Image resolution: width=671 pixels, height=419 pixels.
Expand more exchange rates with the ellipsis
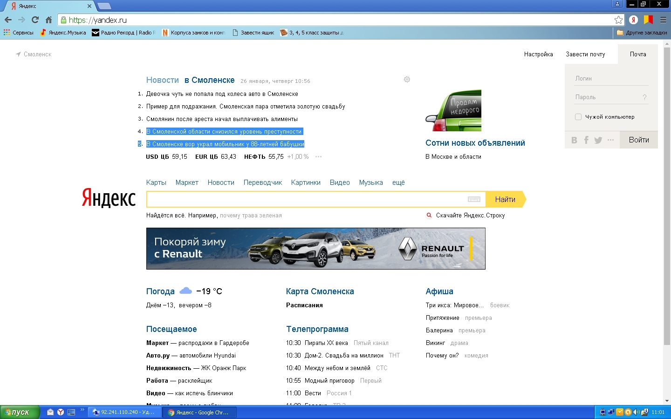(318, 157)
